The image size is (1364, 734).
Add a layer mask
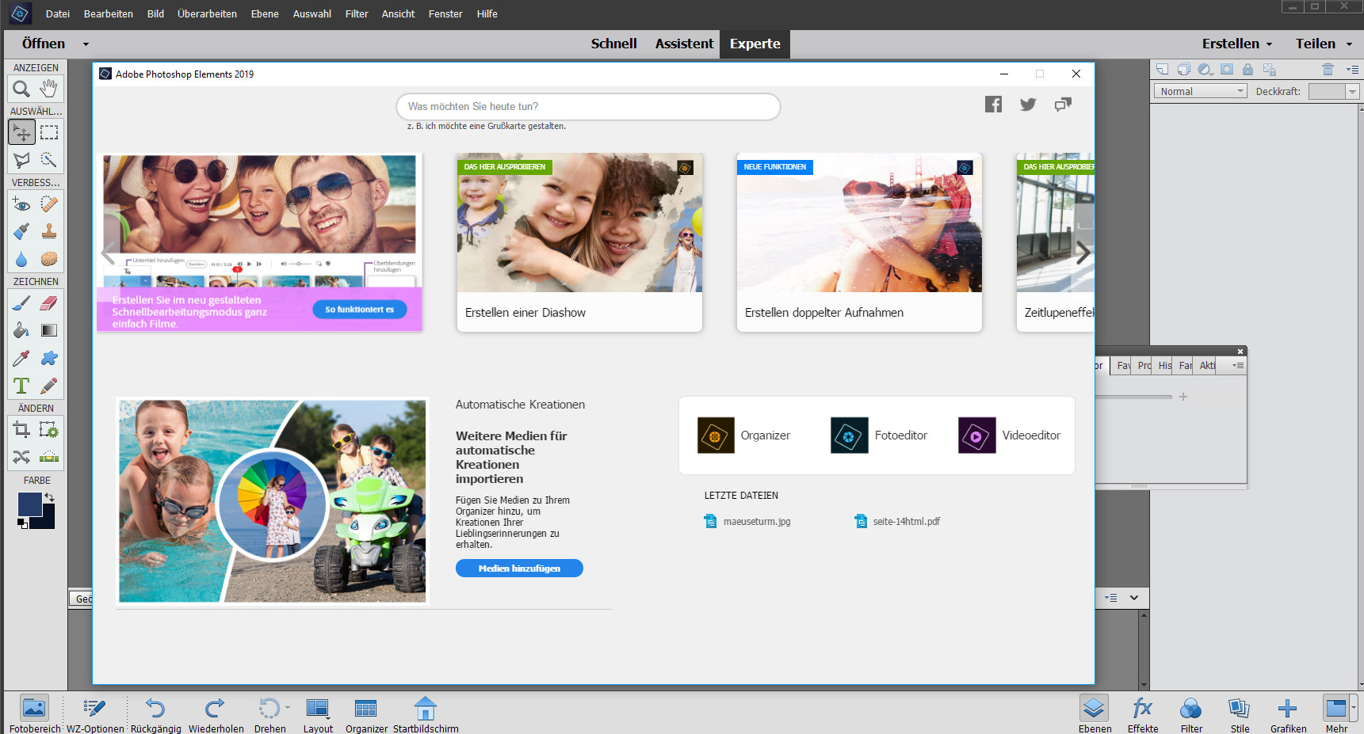(x=1227, y=70)
